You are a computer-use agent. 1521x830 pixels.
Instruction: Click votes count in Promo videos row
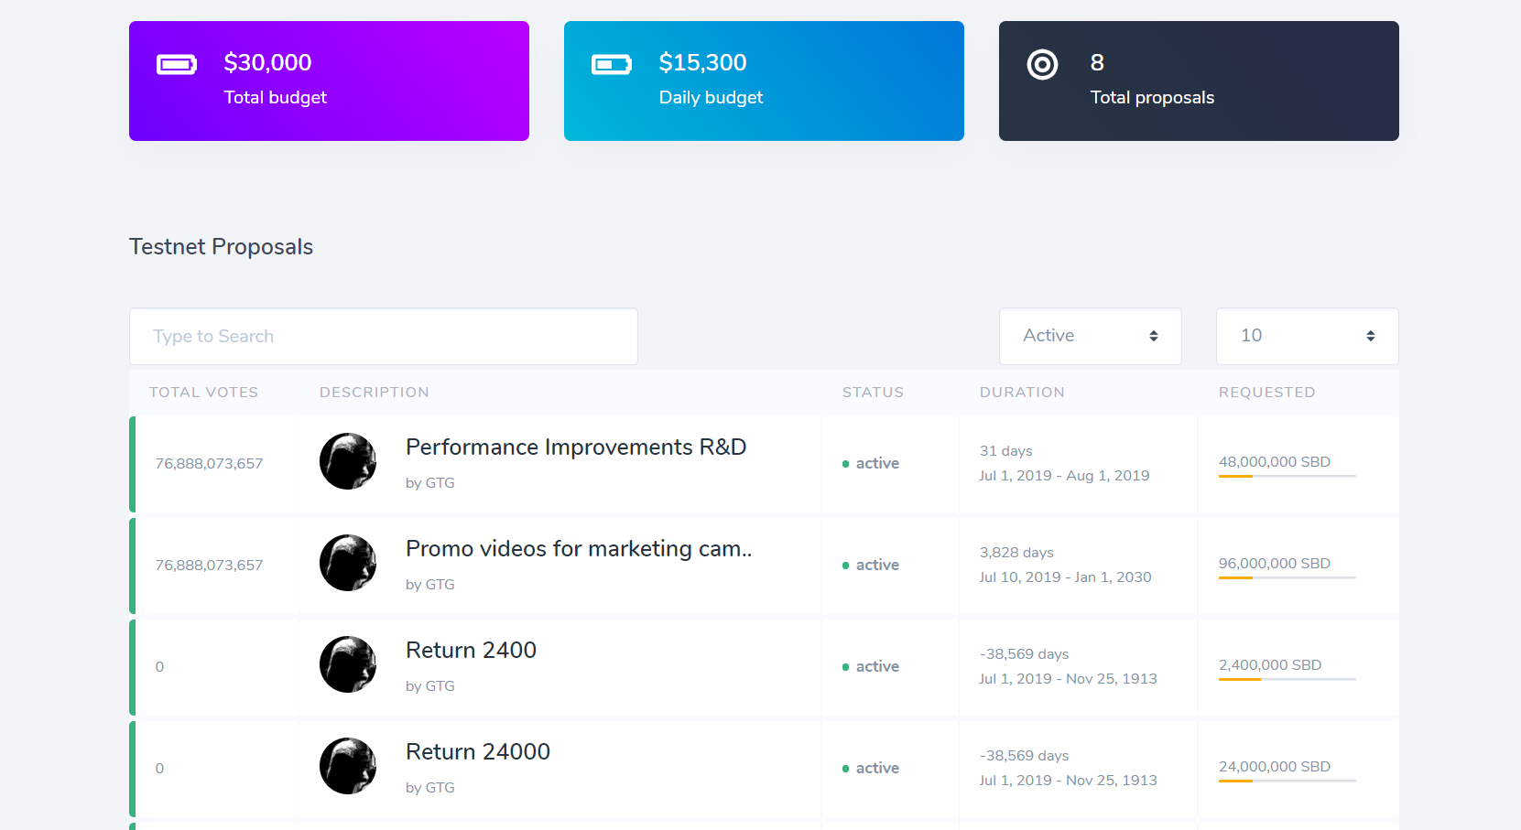click(209, 565)
